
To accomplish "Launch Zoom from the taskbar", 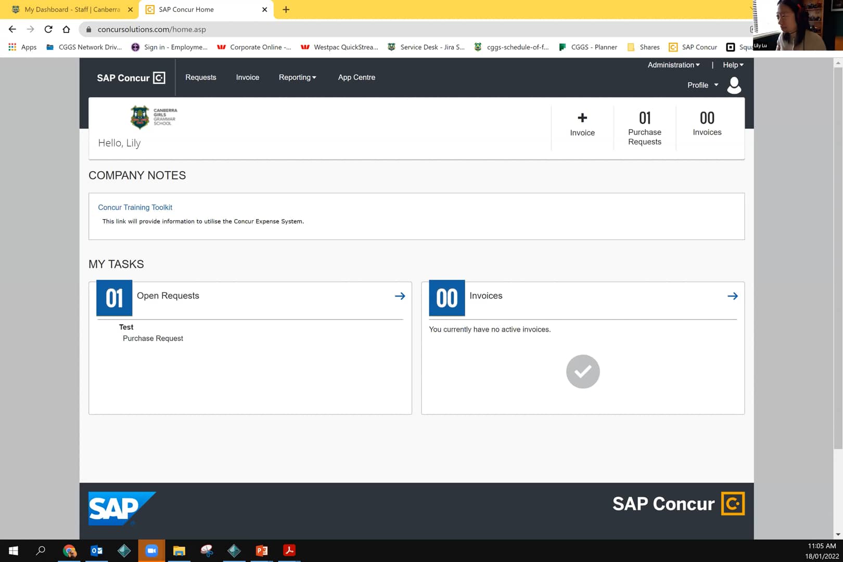I will [151, 550].
